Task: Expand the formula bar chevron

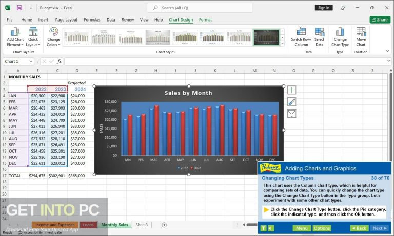Action: (389, 61)
